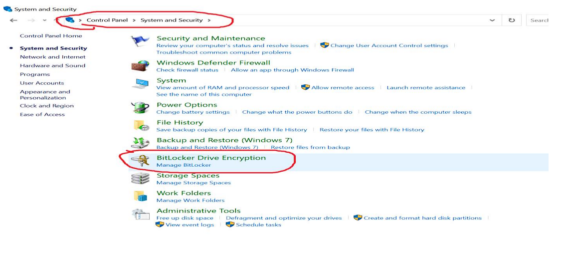Viewport: 565px width, 257px height.
Task: Select Programs in the sidebar
Action: [x=35, y=74]
